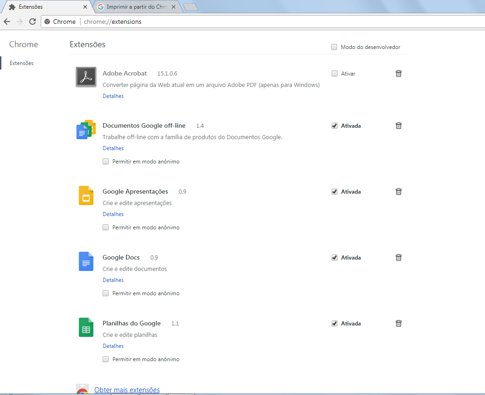Open Detalhes for Documentos Google off-line
This screenshot has height=395, width=485.
[x=113, y=148]
